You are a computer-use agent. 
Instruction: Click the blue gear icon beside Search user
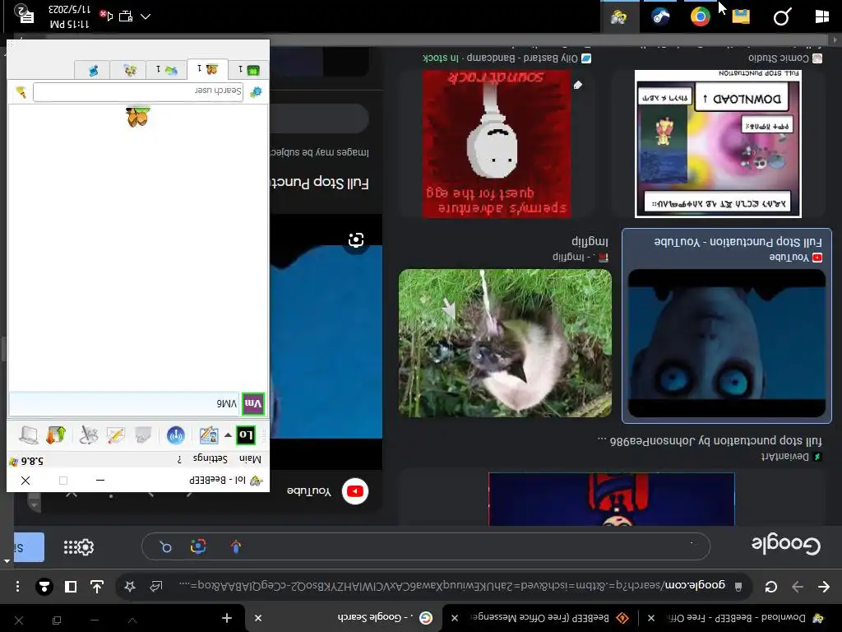pos(257,91)
